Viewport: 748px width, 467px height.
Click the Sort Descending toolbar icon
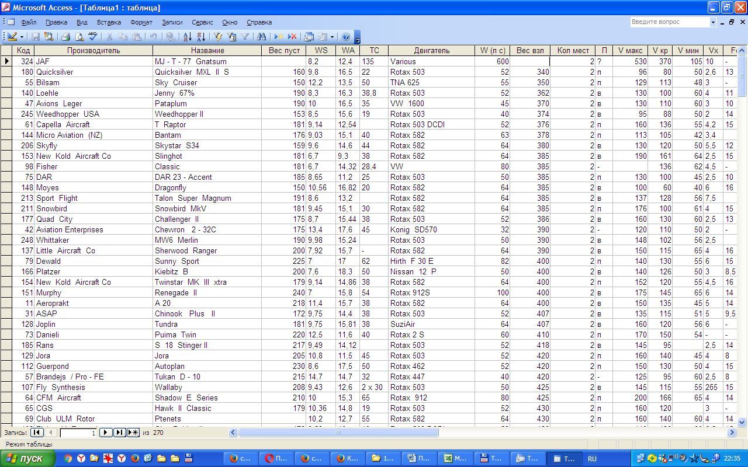pos(200,37)
